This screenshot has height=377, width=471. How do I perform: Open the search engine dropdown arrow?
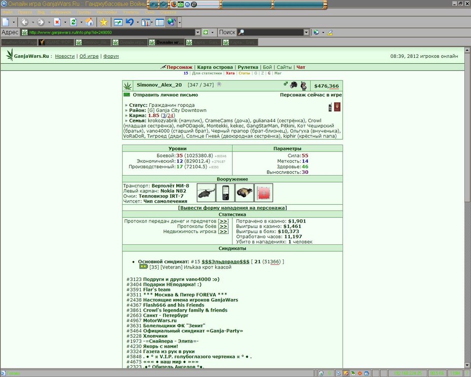306,32
